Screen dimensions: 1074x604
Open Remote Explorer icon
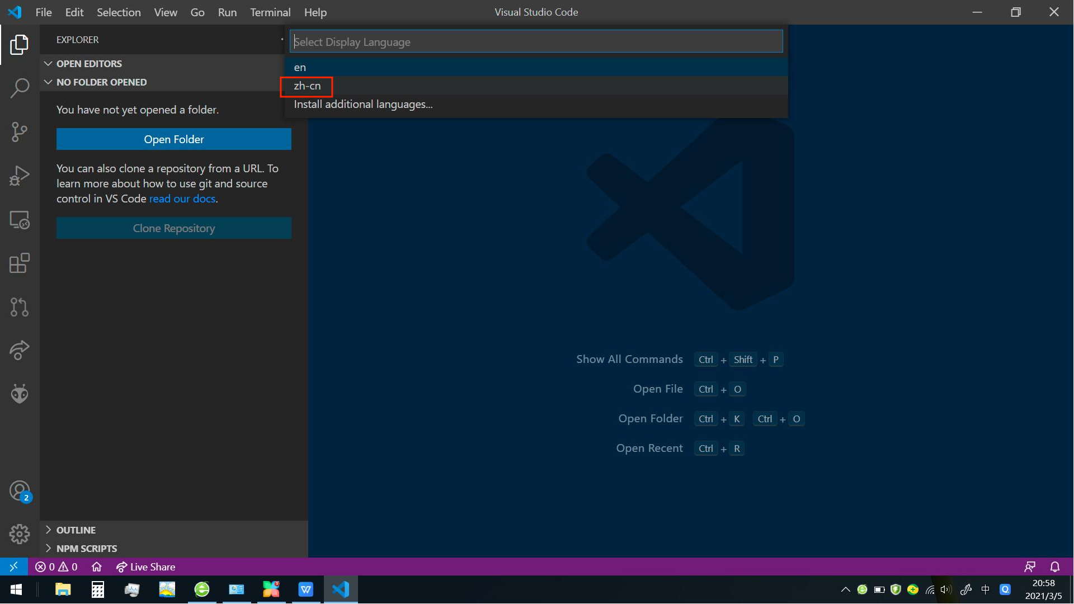tap(20, 220)
